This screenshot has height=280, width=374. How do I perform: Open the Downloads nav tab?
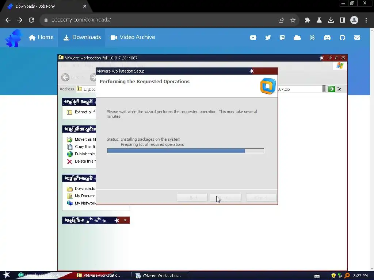coord(82,38)
